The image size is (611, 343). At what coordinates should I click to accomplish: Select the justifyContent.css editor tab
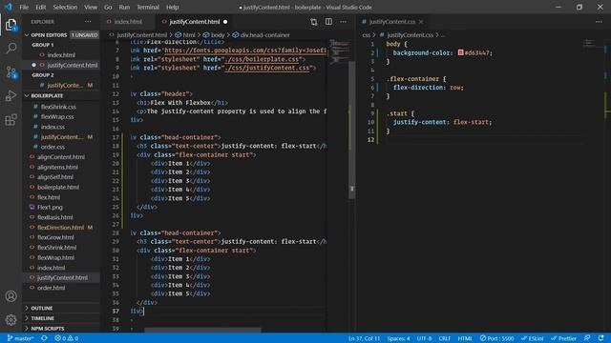point(392,22)
